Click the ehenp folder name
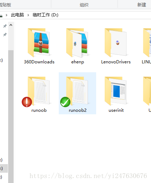The image size is (151, 183). [x=78, y=62]
